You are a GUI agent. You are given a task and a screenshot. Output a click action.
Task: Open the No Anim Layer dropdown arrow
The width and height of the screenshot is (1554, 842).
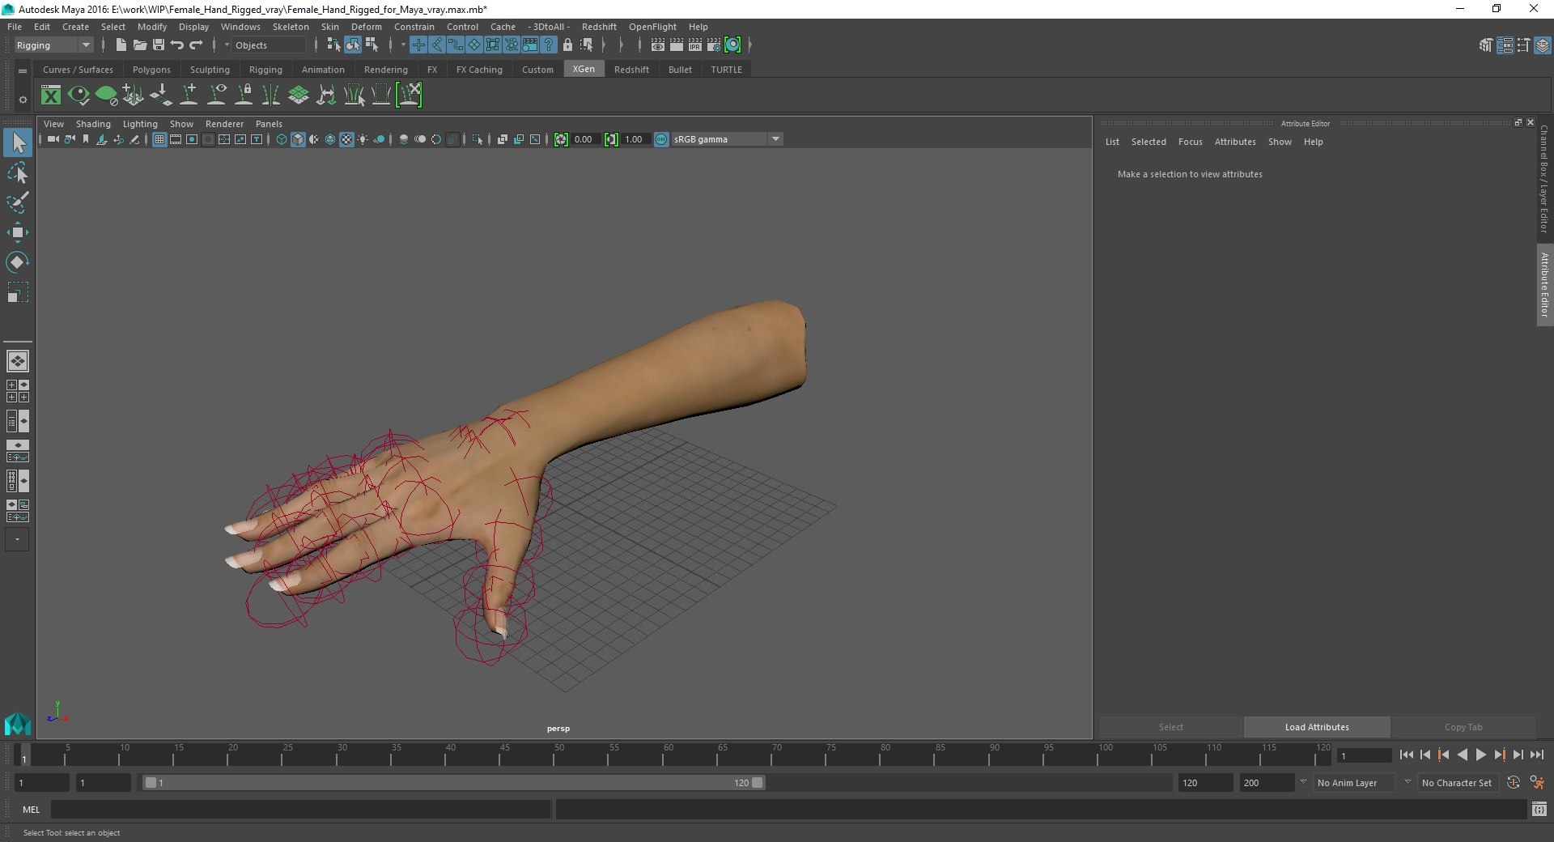click(1303, 782)
